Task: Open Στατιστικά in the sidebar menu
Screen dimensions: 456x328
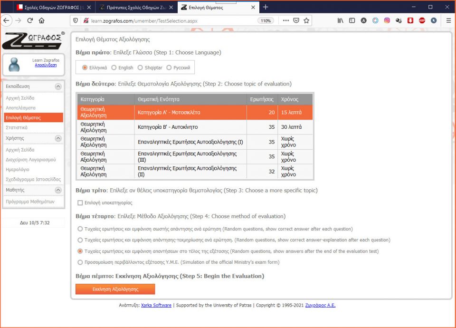Action: [x=17, y=127]
